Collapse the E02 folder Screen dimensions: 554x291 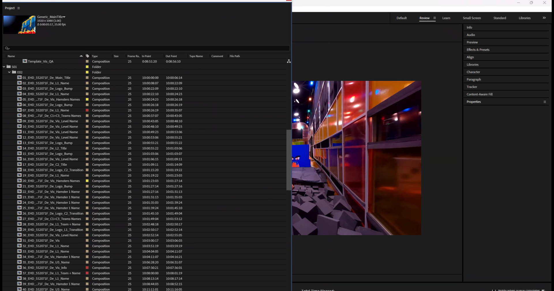[9, 72]
